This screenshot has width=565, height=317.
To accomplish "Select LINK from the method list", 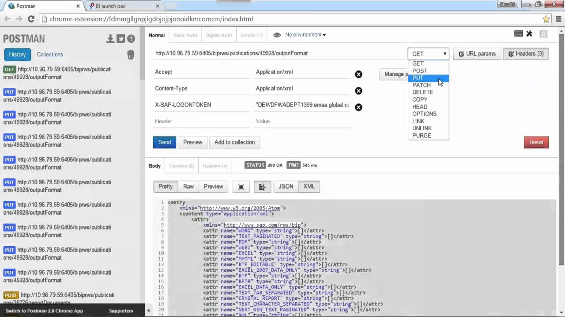I will pyautogui.click(x=428, y=121).
